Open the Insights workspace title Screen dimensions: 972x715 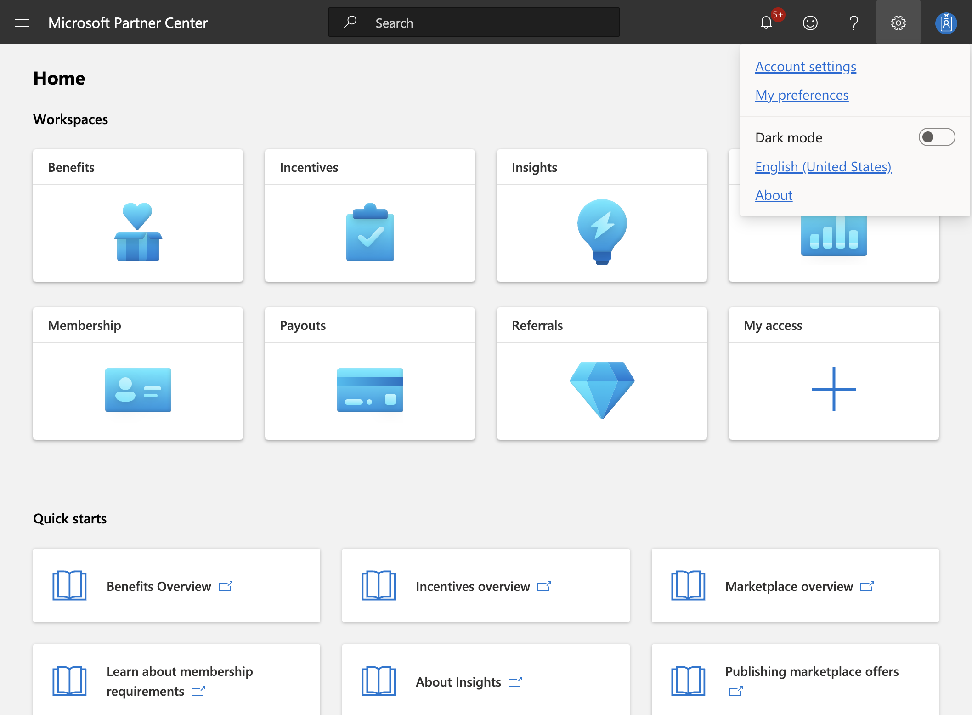click(534, 167)
